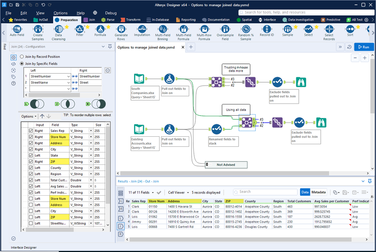376x252 pixels.
Task: Check the Left Store Num field
Action: 31,199
